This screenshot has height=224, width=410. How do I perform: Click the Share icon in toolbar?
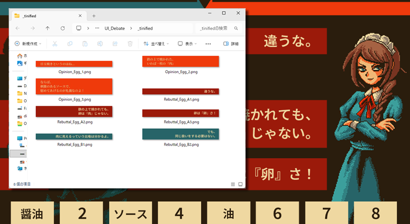point(115,44)
